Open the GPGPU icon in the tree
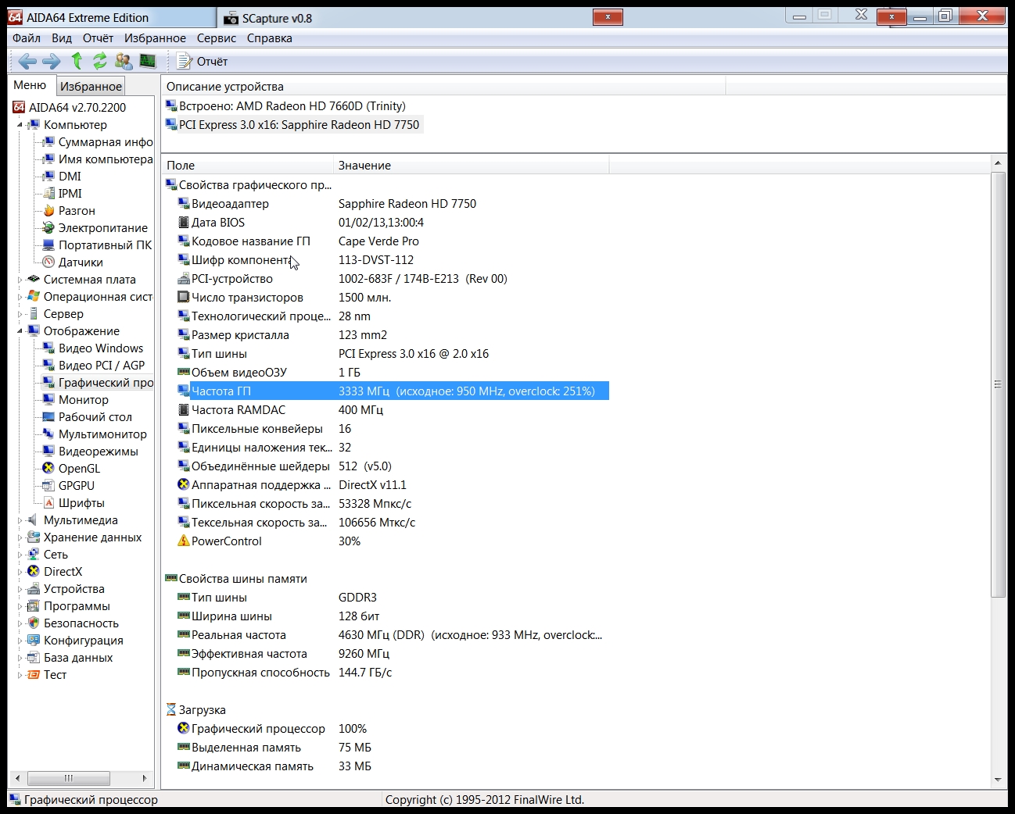 click(48, 485)
